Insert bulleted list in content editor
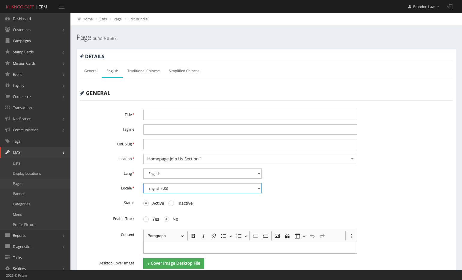The width and height of the screenshot is (462, 280). pos(223,236)
